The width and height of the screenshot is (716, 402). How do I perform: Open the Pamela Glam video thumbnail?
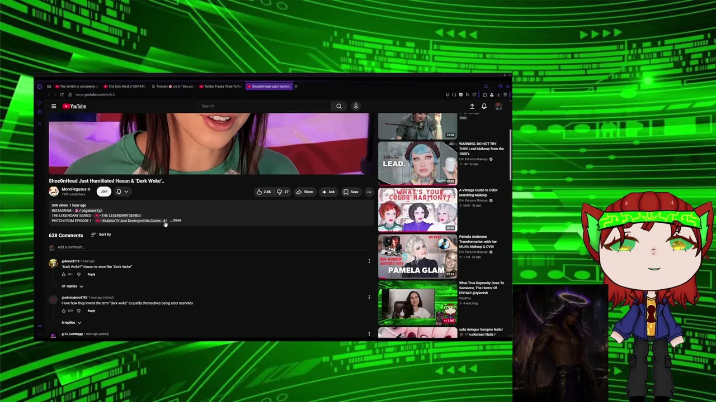point(418,256)
